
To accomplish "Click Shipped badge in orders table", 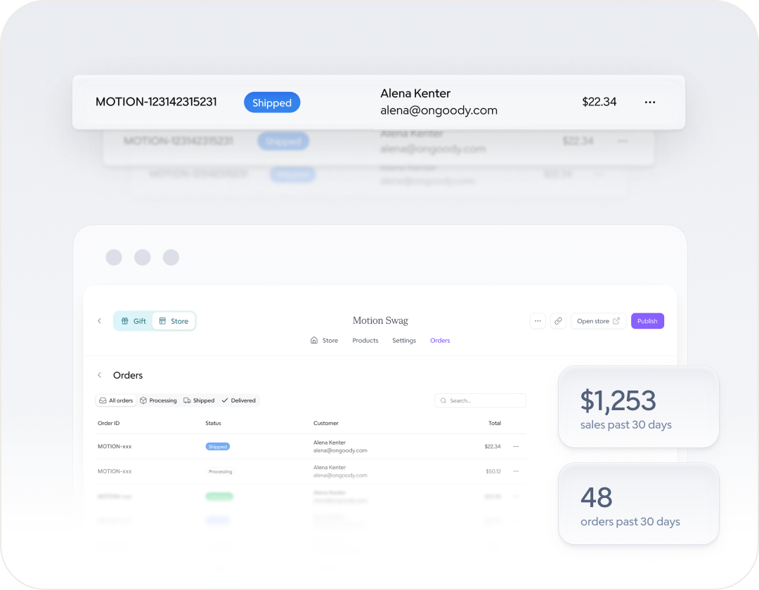I will pyautogui.click(x=218, y=447).
